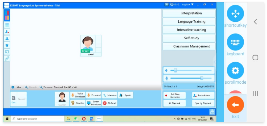
Task: Toggle Voice Broadcast on
Action: tap(78, 95)
